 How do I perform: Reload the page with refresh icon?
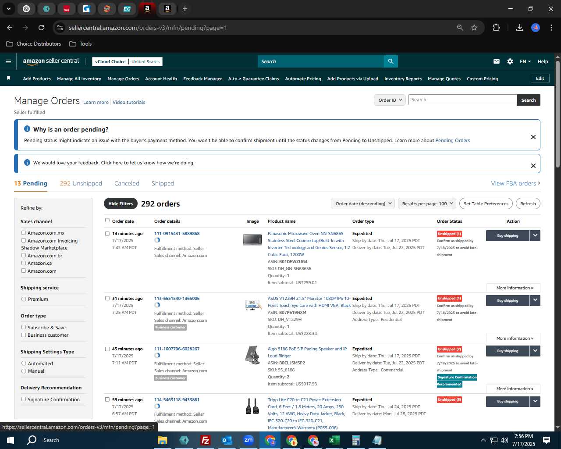pos(41,28)
